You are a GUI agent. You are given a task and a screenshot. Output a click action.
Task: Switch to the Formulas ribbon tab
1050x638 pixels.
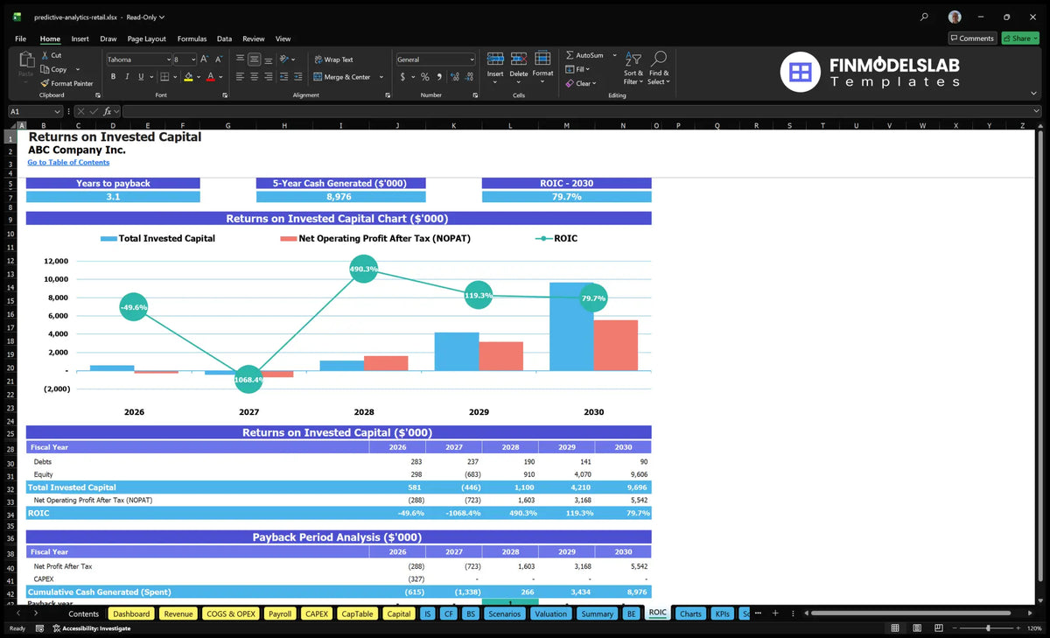(192, 39)
